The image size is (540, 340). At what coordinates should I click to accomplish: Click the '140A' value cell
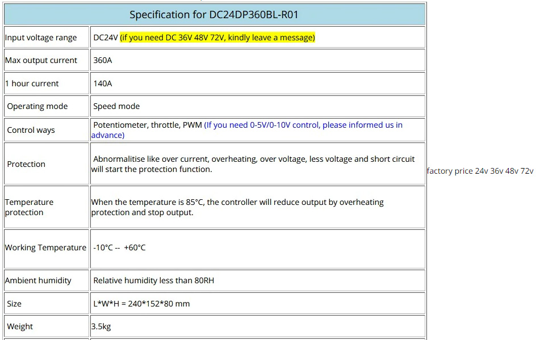coord(258,83)
